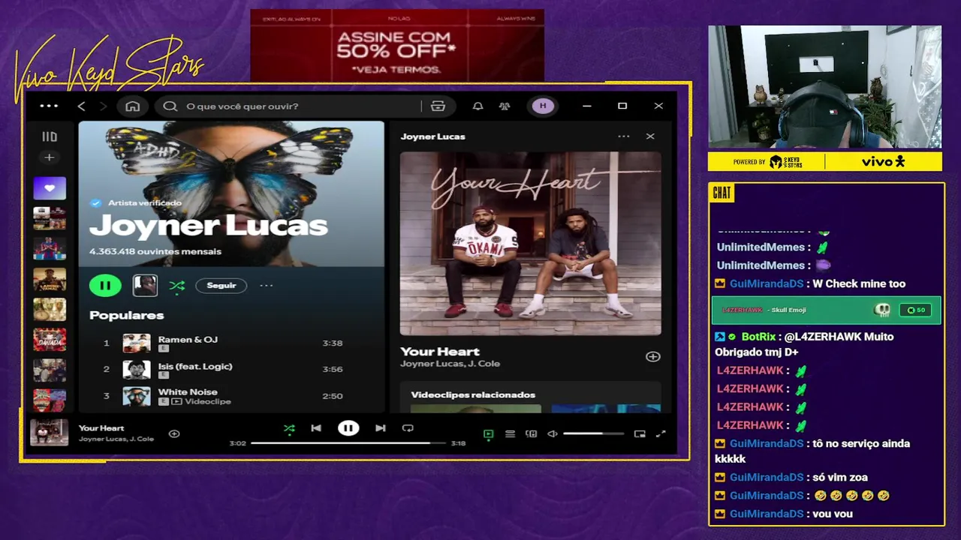Open Spotify Home via house icon
This screenshot has width=961, height=540.
[x=133, y=106]
